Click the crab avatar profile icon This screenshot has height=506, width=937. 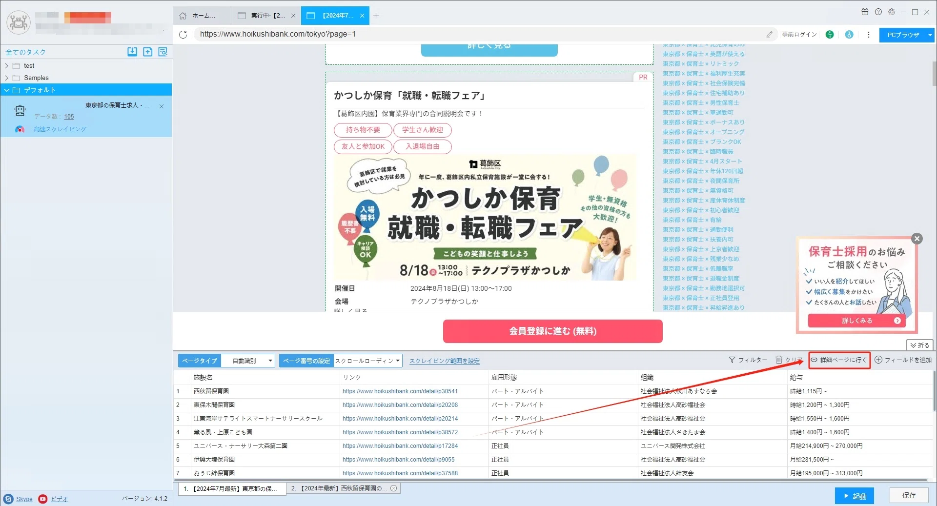pyautogui.click(x=19, y=22)
